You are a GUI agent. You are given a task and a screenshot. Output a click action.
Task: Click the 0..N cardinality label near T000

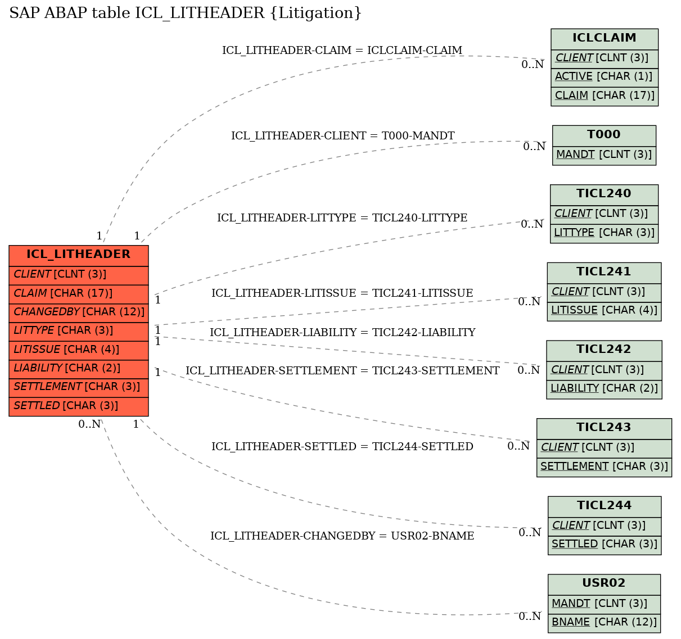534,147
